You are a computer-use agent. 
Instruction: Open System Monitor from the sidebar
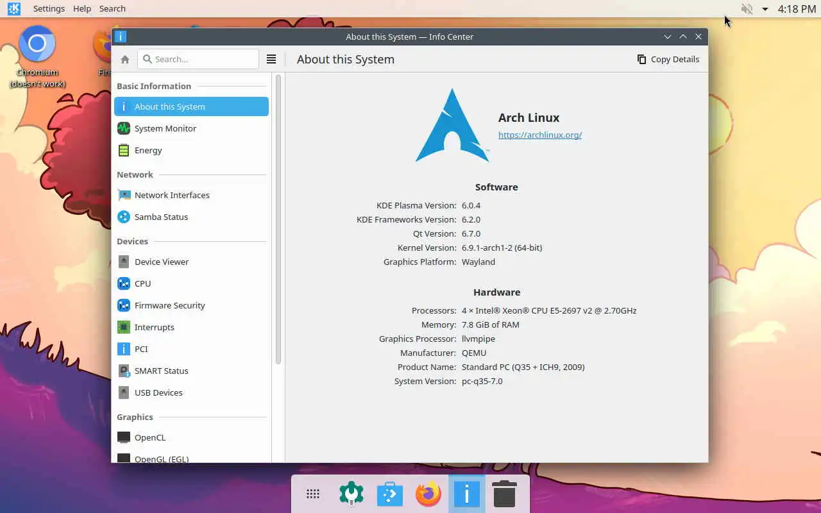[x=191, y=128]
